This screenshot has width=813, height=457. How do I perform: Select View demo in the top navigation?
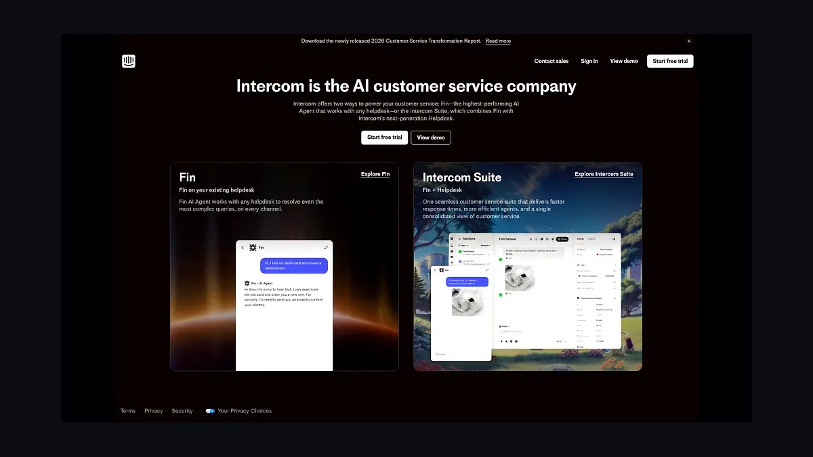tap(624, 61)
